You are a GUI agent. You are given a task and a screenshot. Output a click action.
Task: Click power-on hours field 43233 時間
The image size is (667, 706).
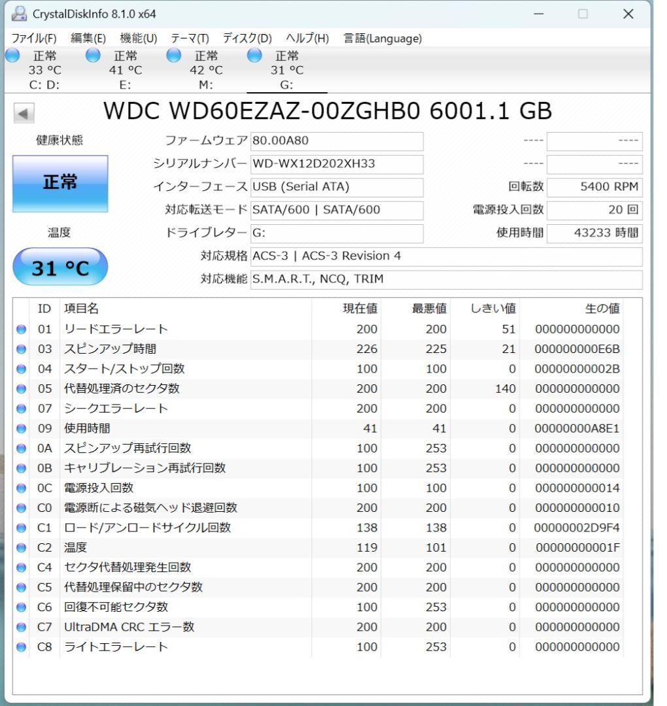point(594,233)
